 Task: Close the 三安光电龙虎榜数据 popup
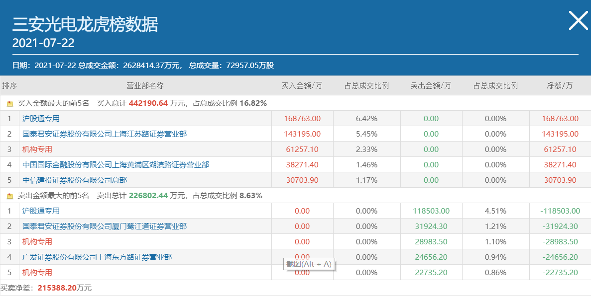tap(578, 21)
